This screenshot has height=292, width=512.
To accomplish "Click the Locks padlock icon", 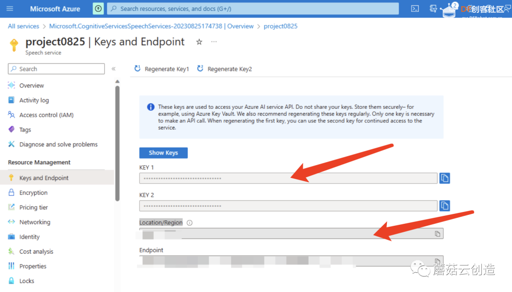I will [11, 280].
